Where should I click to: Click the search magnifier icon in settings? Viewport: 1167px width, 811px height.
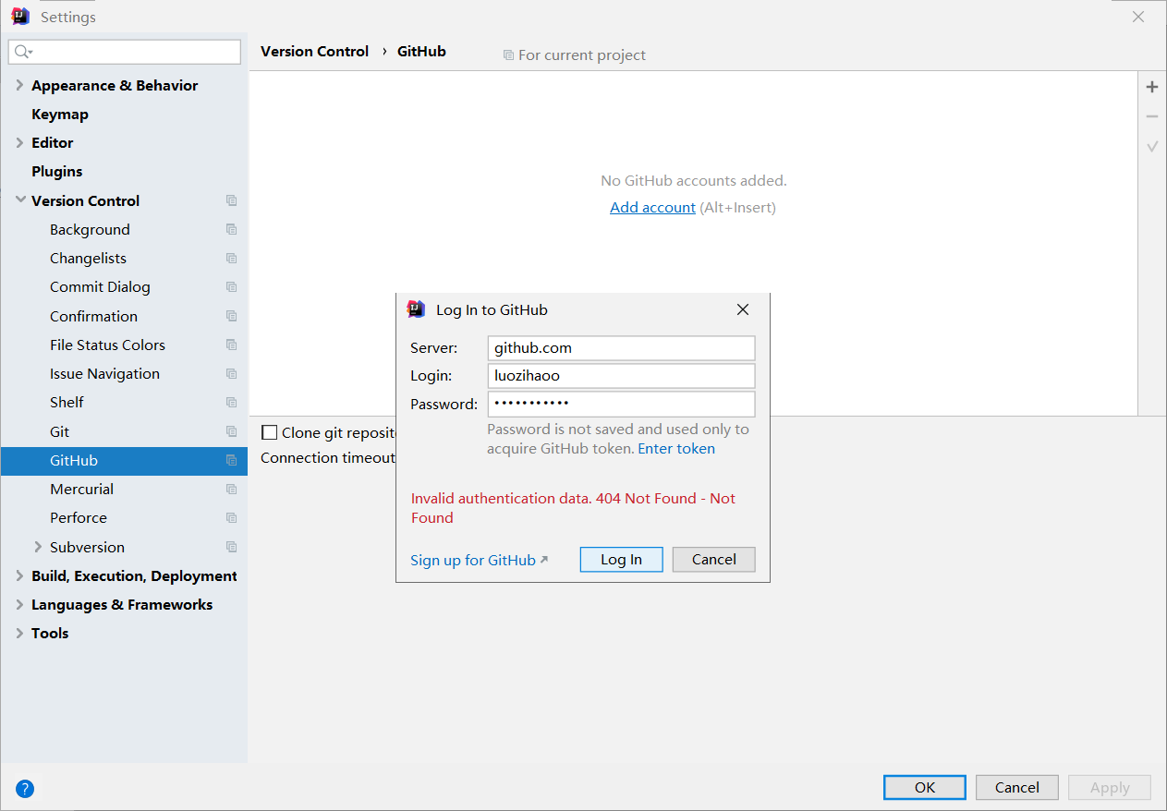pos(23,52)
